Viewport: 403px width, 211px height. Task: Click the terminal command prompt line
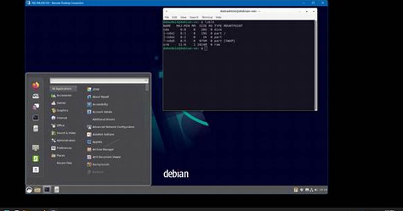coord(185,48)
